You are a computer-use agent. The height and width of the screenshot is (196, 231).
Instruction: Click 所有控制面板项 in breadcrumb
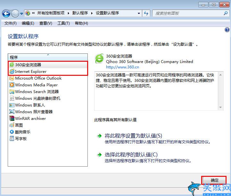click(x=51, y=13)
